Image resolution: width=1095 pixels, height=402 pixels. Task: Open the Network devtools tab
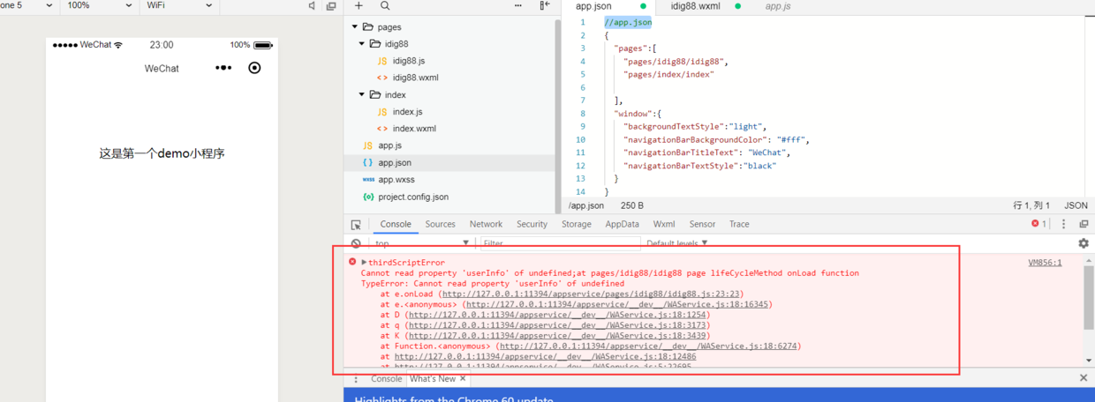[486, 224]
